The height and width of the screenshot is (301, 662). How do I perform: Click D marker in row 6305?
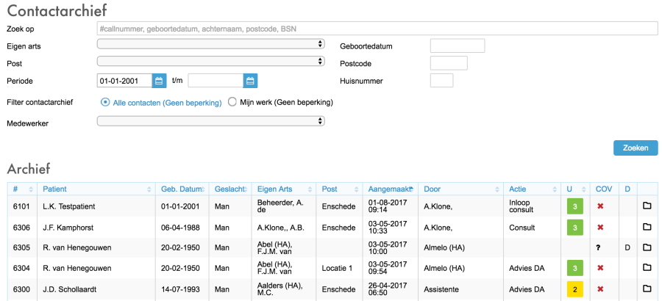(627, 248)
